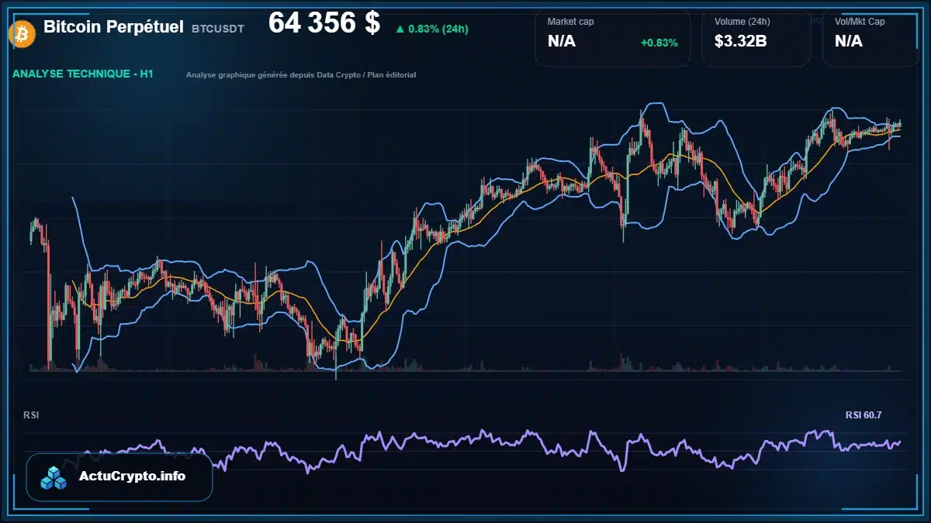The height and width of the screenshot is (523, 931).
Task: Click the "$3.32B" volume value
Action: pos(741,42)
